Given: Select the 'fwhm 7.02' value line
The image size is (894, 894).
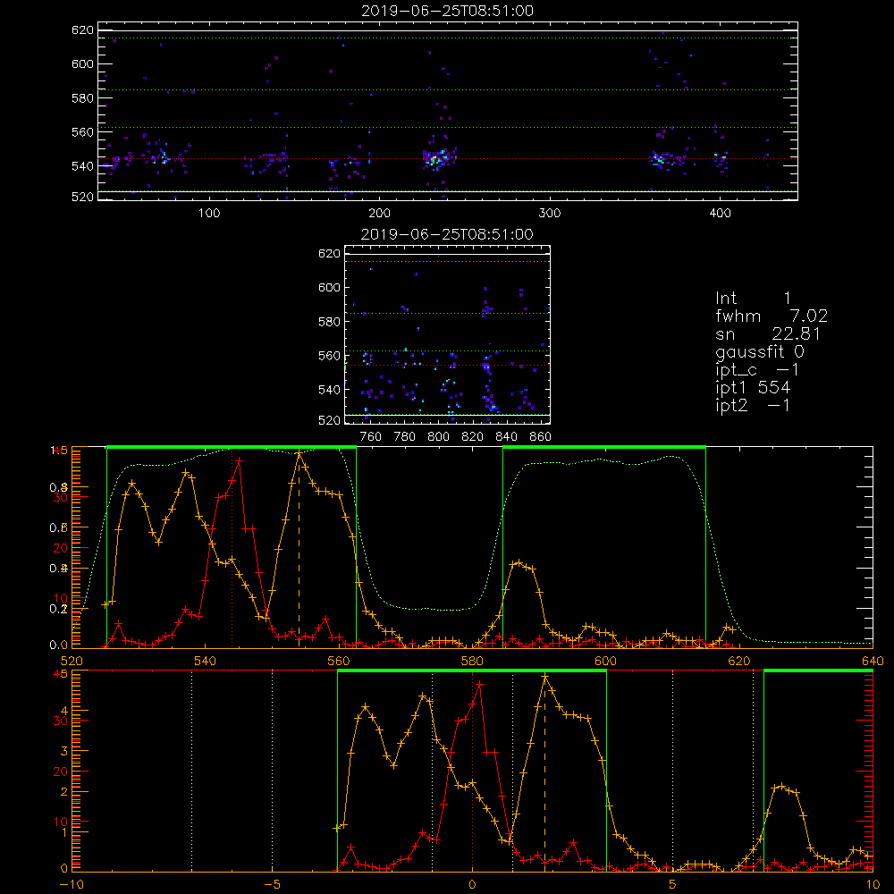Looking at the screenshot, I should (772, 316).
